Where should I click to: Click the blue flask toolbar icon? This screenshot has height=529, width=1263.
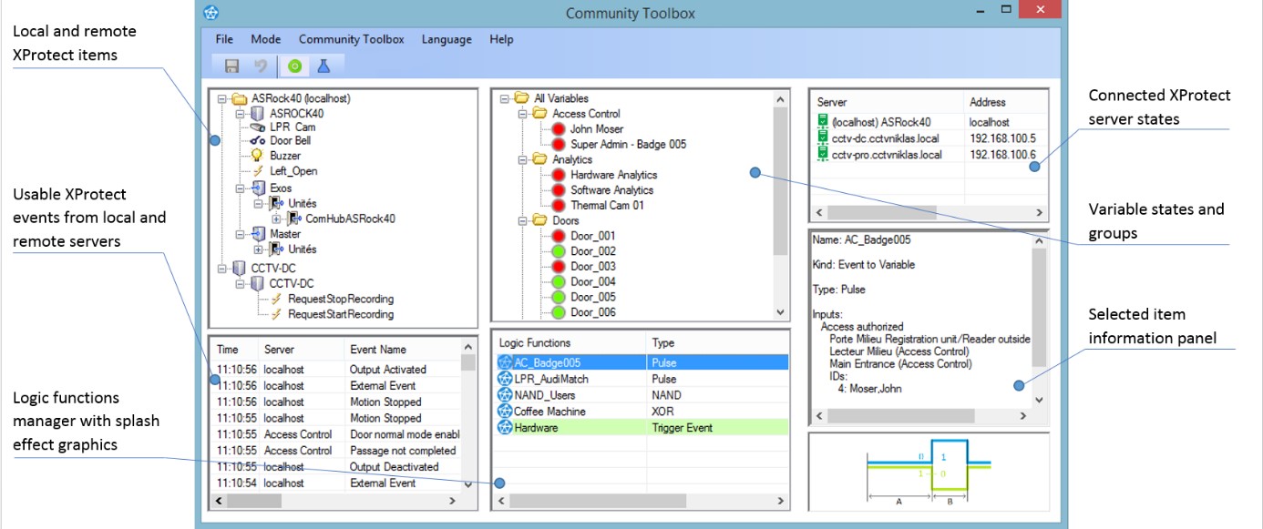[322, 66]
